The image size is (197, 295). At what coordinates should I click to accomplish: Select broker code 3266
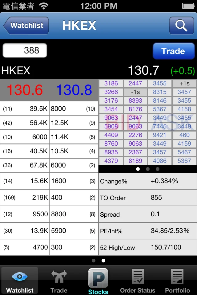111,92
